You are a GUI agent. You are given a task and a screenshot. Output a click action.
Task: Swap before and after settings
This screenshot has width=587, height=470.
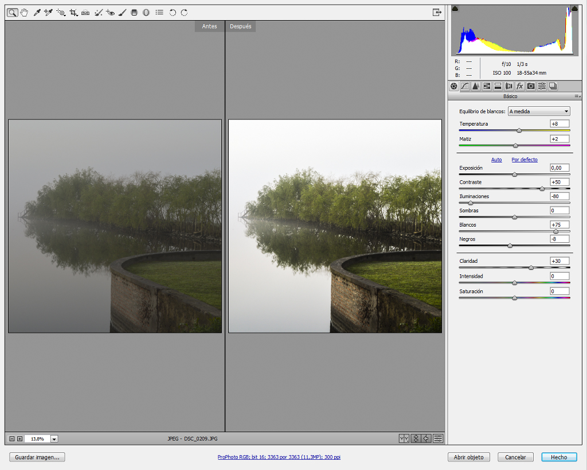coord(416,438)
